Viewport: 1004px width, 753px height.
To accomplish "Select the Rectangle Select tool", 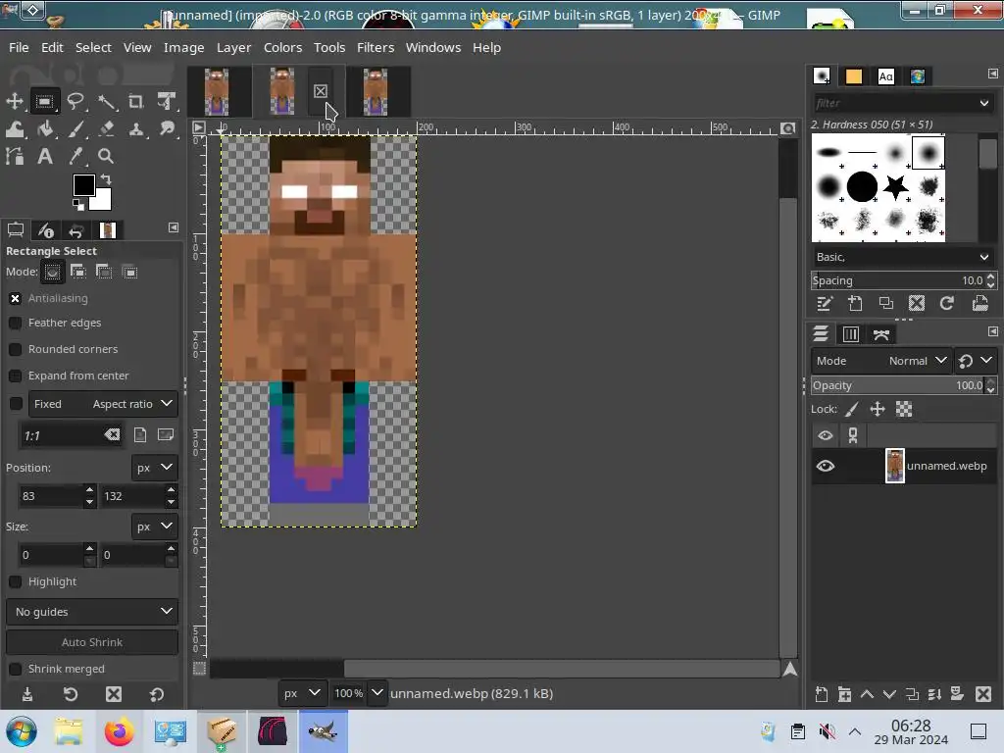I will point(45,101).
